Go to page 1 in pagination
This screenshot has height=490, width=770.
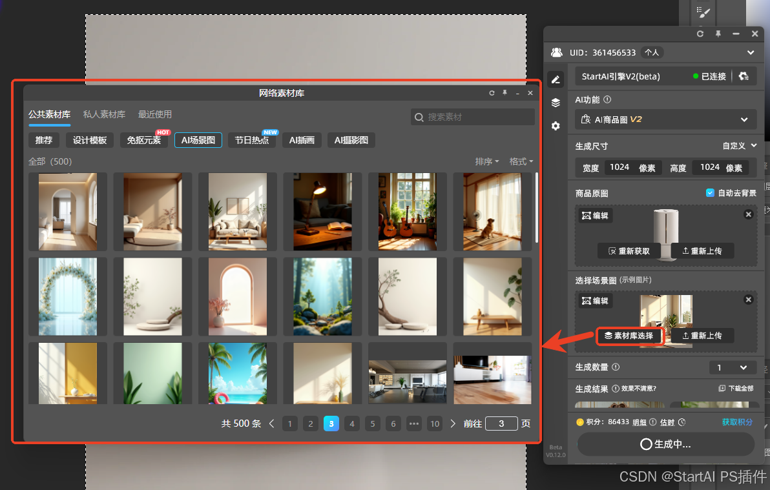tap(290, 424)
